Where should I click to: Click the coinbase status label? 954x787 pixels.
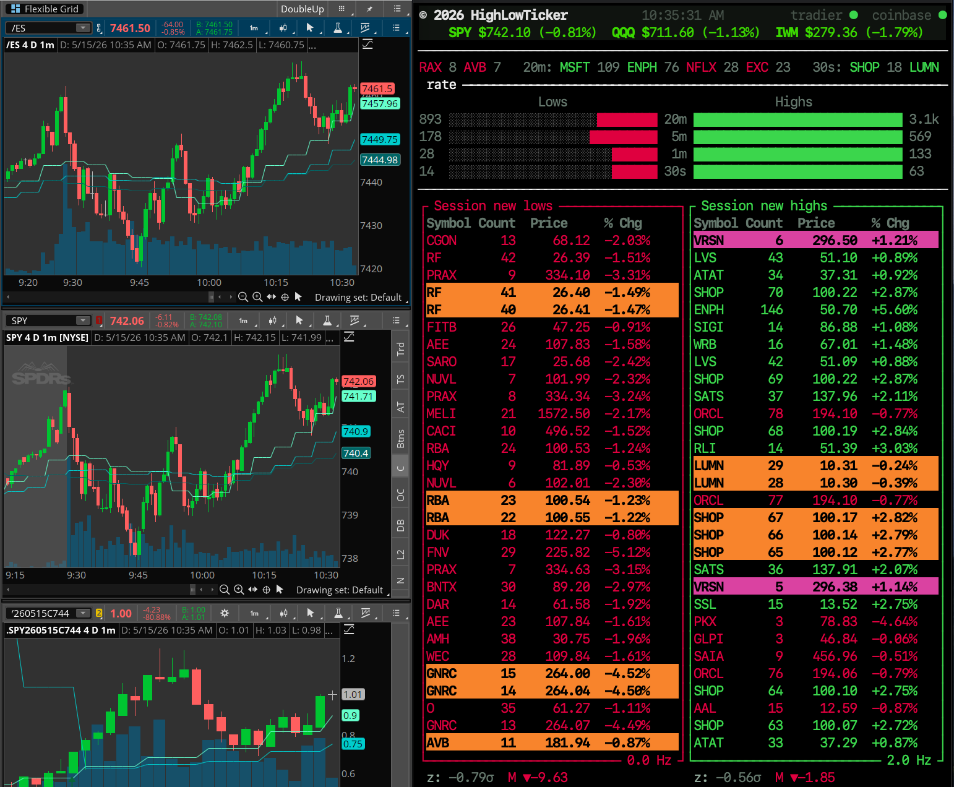[901, 15]
